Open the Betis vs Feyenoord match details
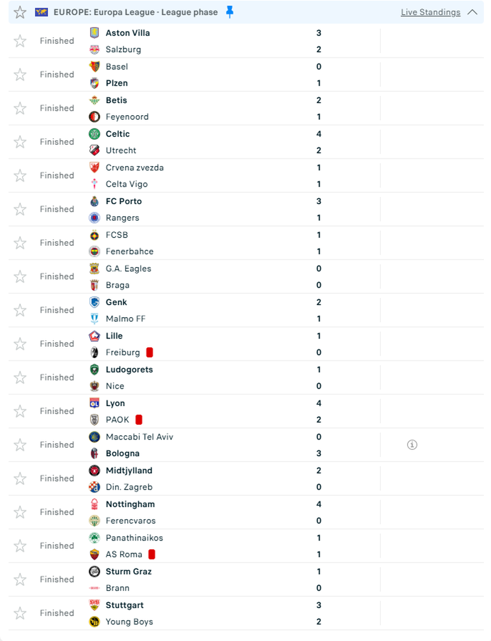 (245, 108)
